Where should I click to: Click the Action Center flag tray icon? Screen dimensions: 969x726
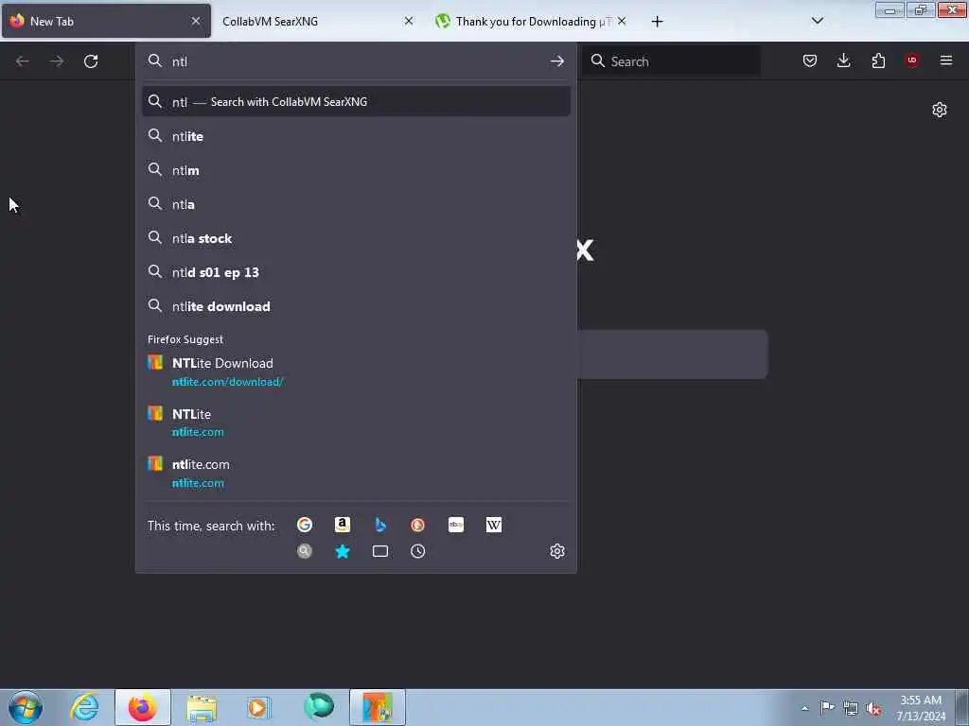(827, 707)
